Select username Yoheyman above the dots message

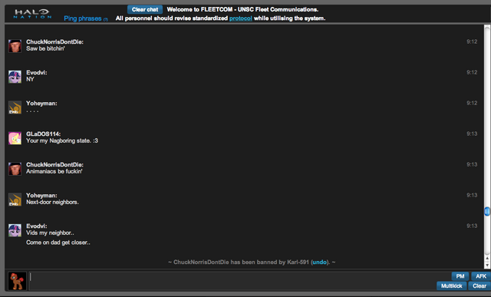[x=41, y=103]
